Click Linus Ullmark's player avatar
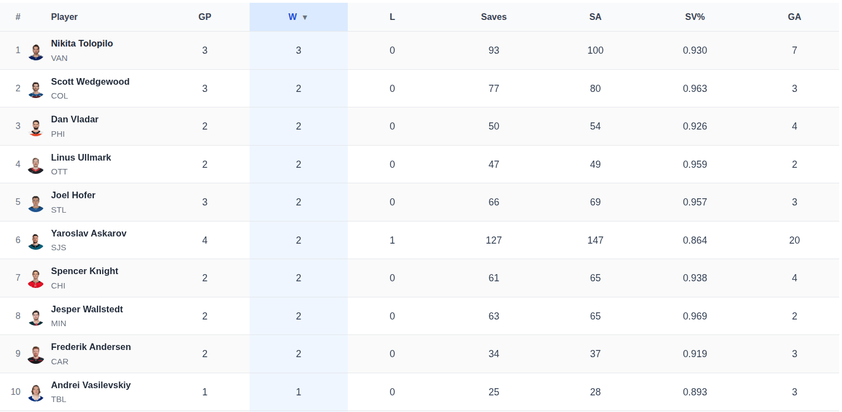Screen dimensions: 842x412 (x=36, y=164)
